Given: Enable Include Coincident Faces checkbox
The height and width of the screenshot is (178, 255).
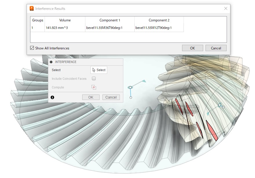Looking at the screenshot, I should point(93,79).
